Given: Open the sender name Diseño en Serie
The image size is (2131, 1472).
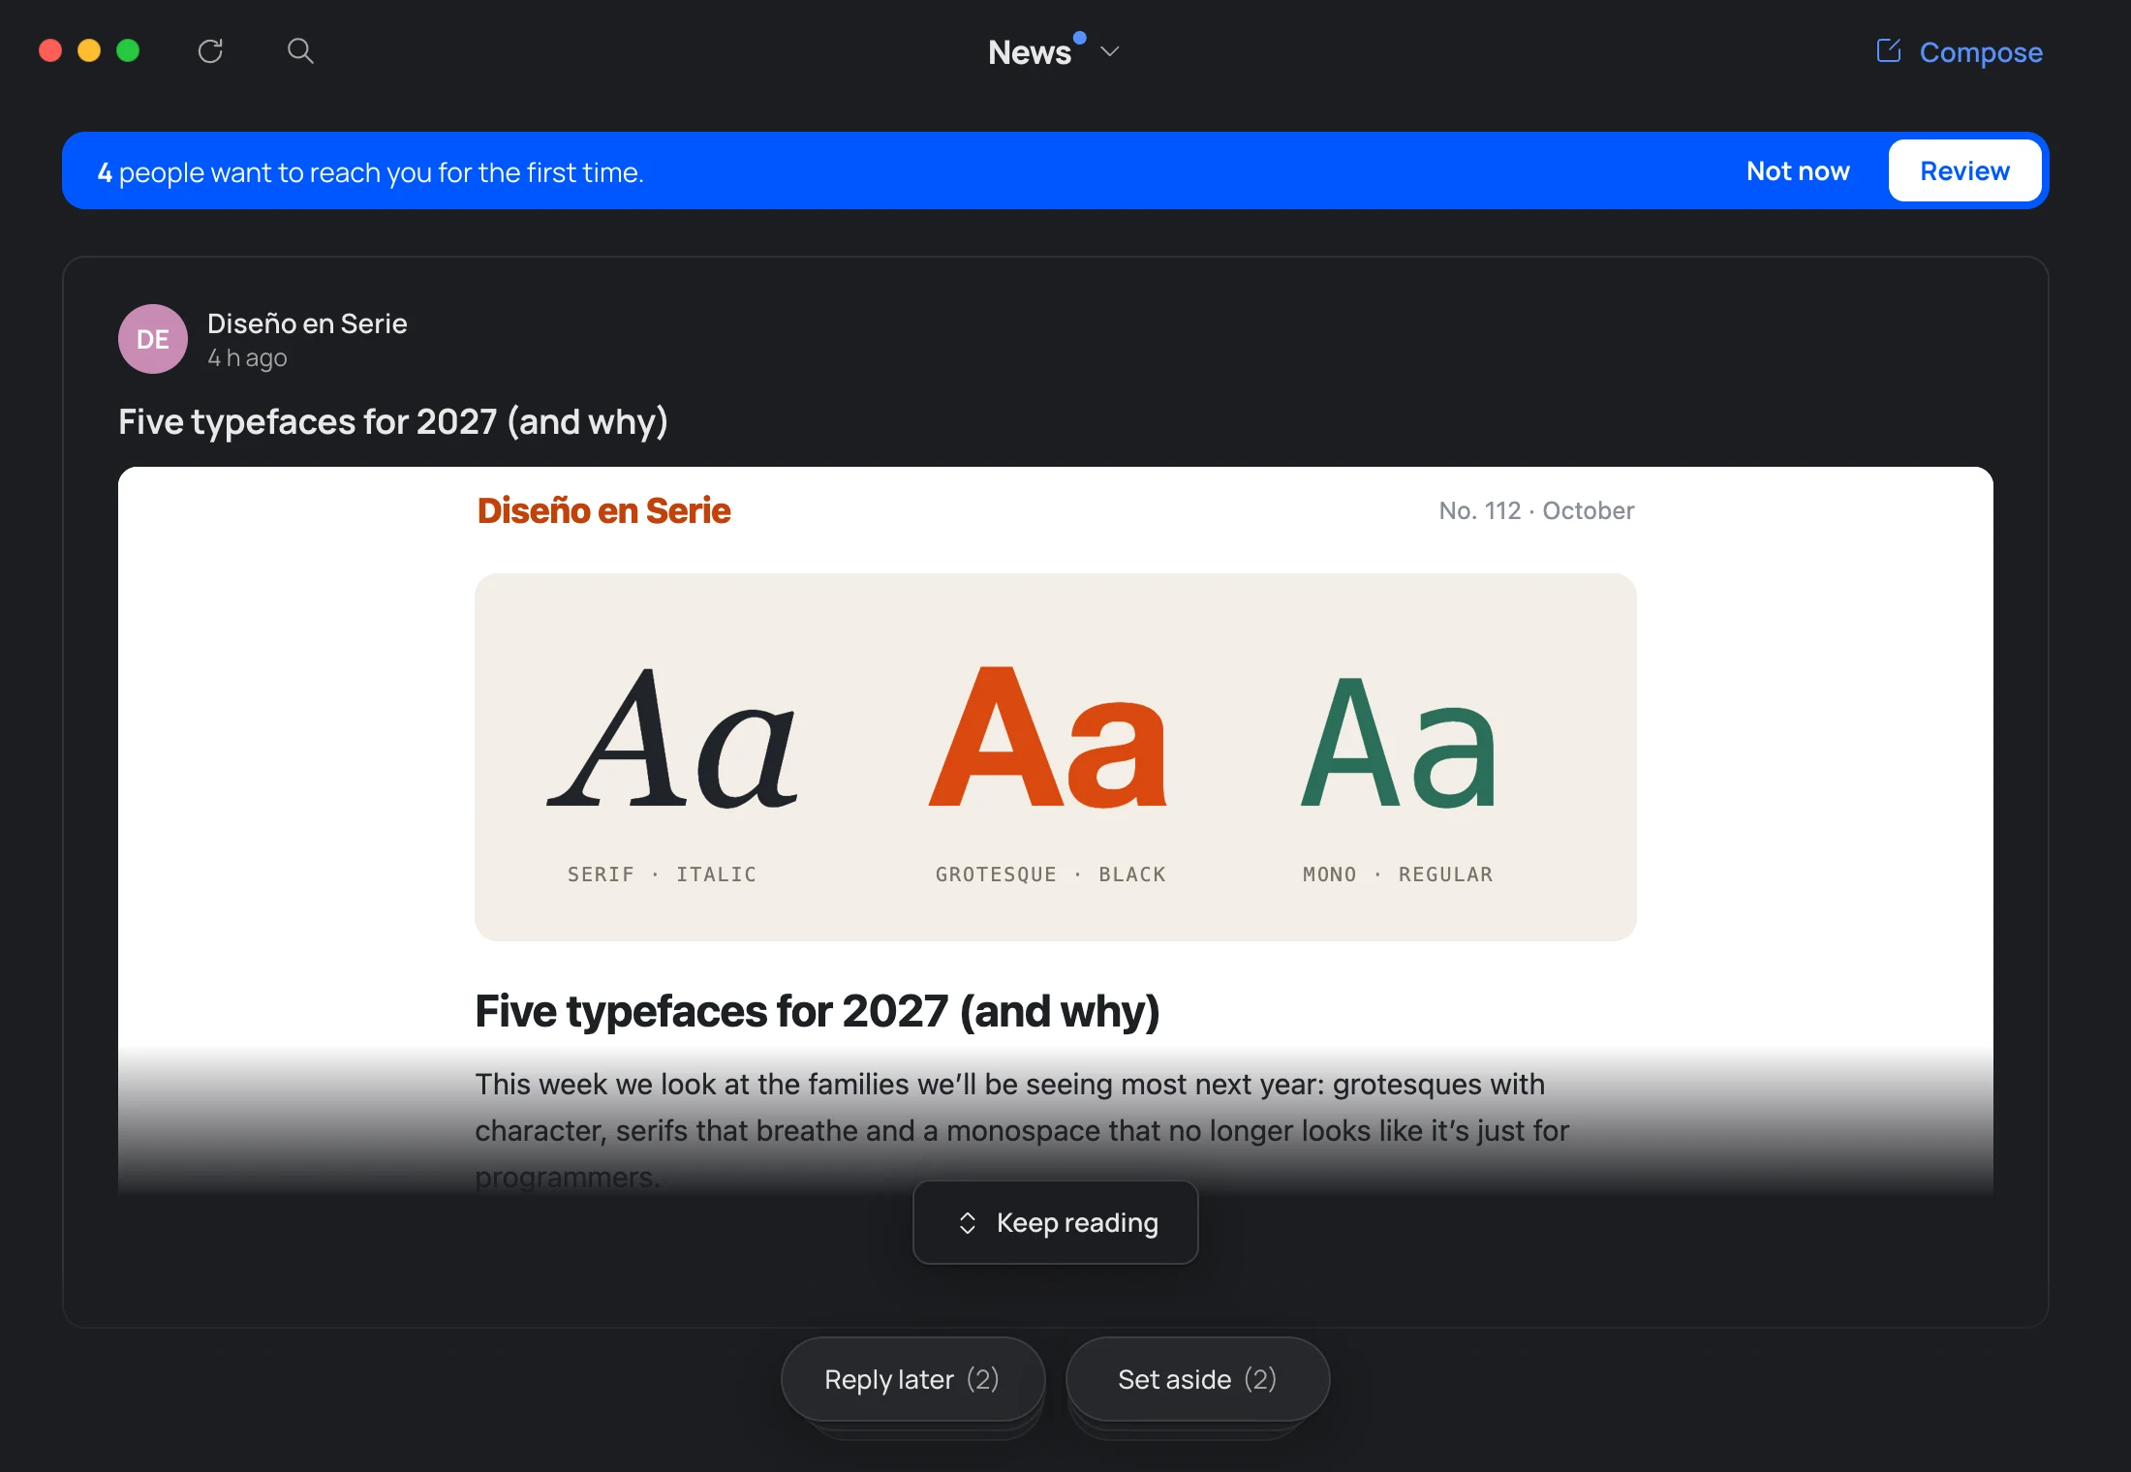Looking at the screenshot, I should point(307,323).
